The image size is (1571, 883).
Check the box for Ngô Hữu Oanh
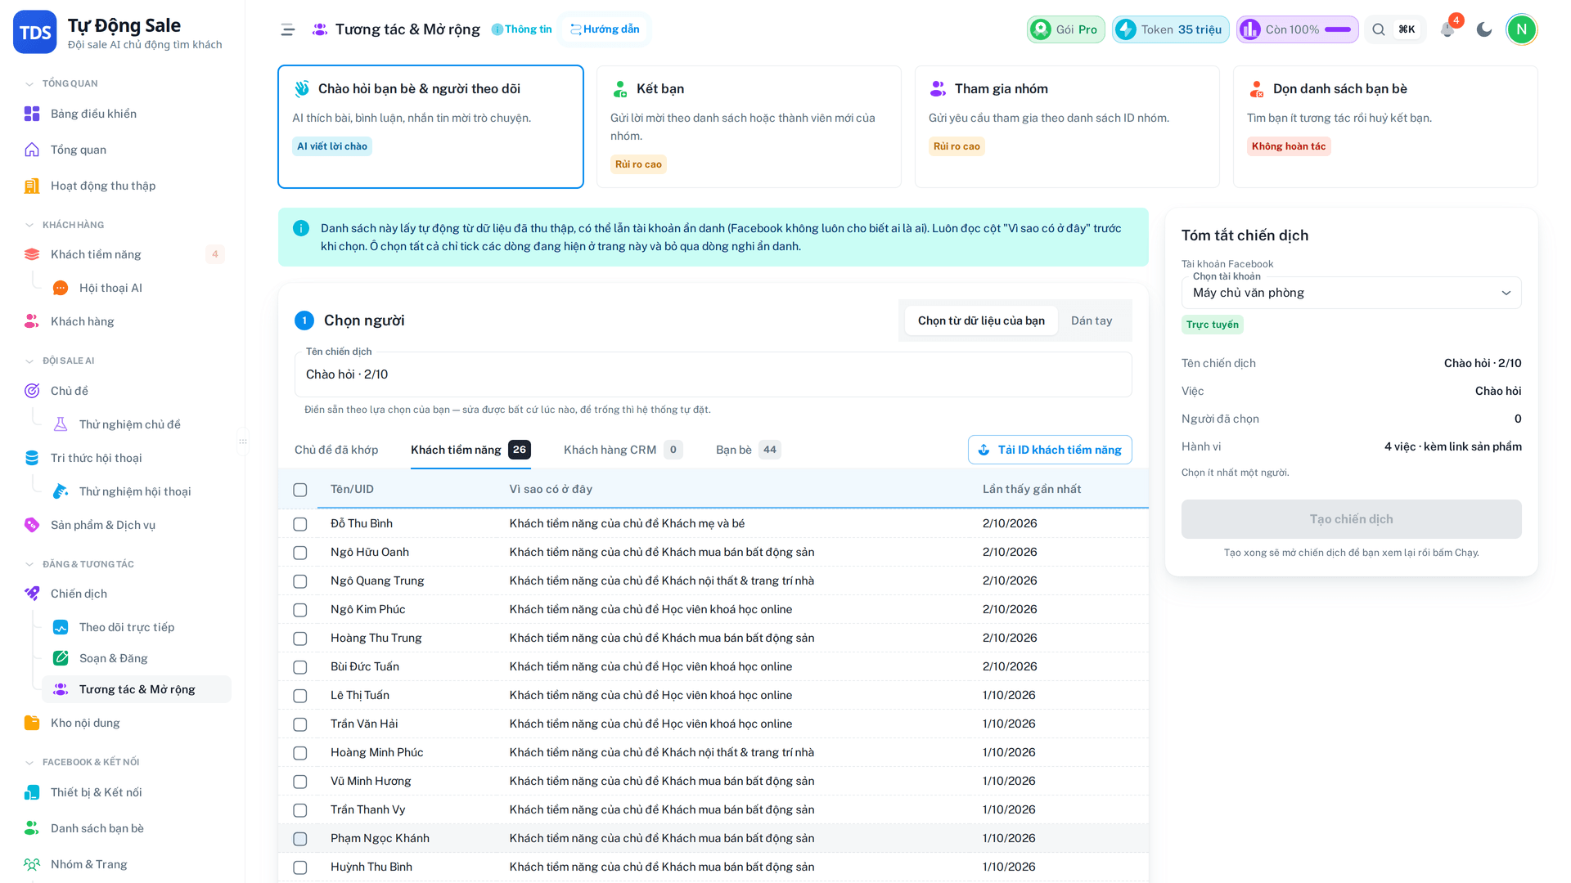300,553
